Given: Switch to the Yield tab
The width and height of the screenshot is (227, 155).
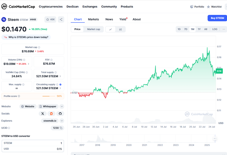Looking at the screenshot, I should tap(123, 19).
